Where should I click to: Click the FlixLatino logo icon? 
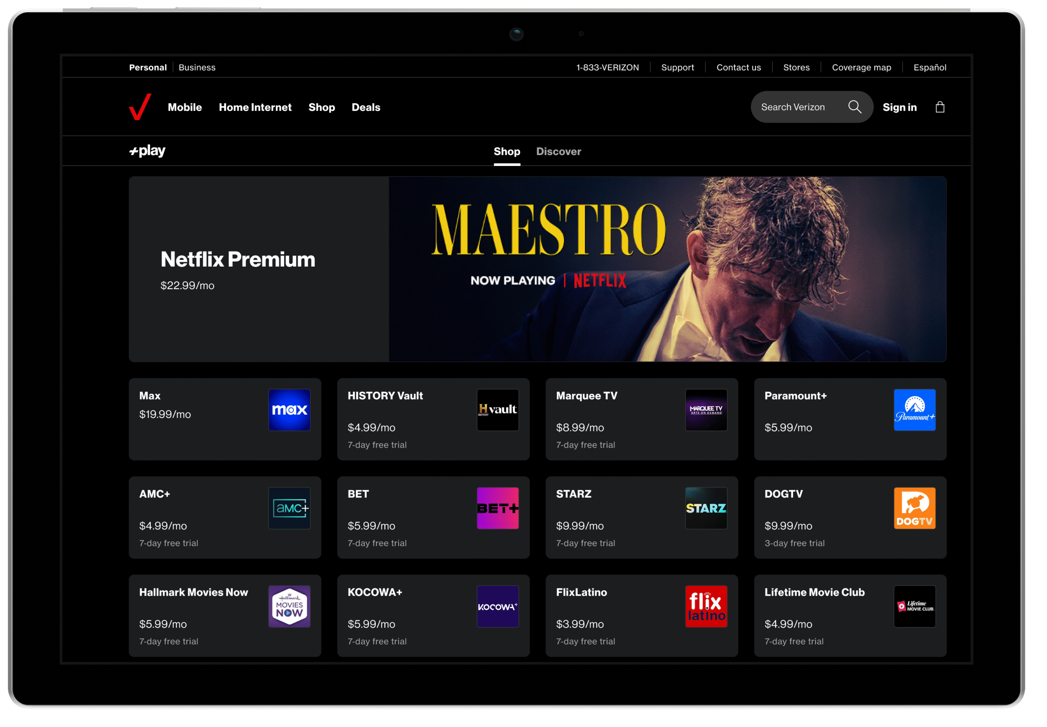coord(706,606)
